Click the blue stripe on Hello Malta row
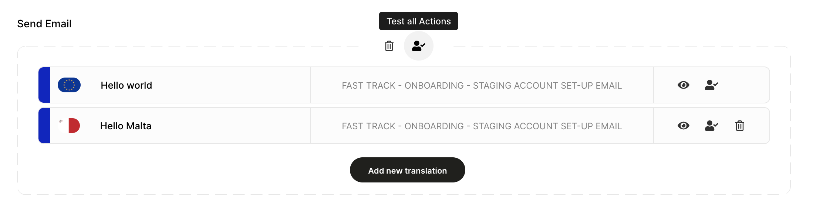Screen dimensions: 813x212 coord(44,126)
